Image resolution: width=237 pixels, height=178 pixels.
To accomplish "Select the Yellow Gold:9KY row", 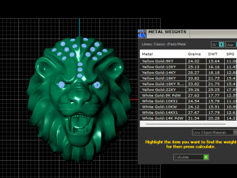I will click(188, 61).
